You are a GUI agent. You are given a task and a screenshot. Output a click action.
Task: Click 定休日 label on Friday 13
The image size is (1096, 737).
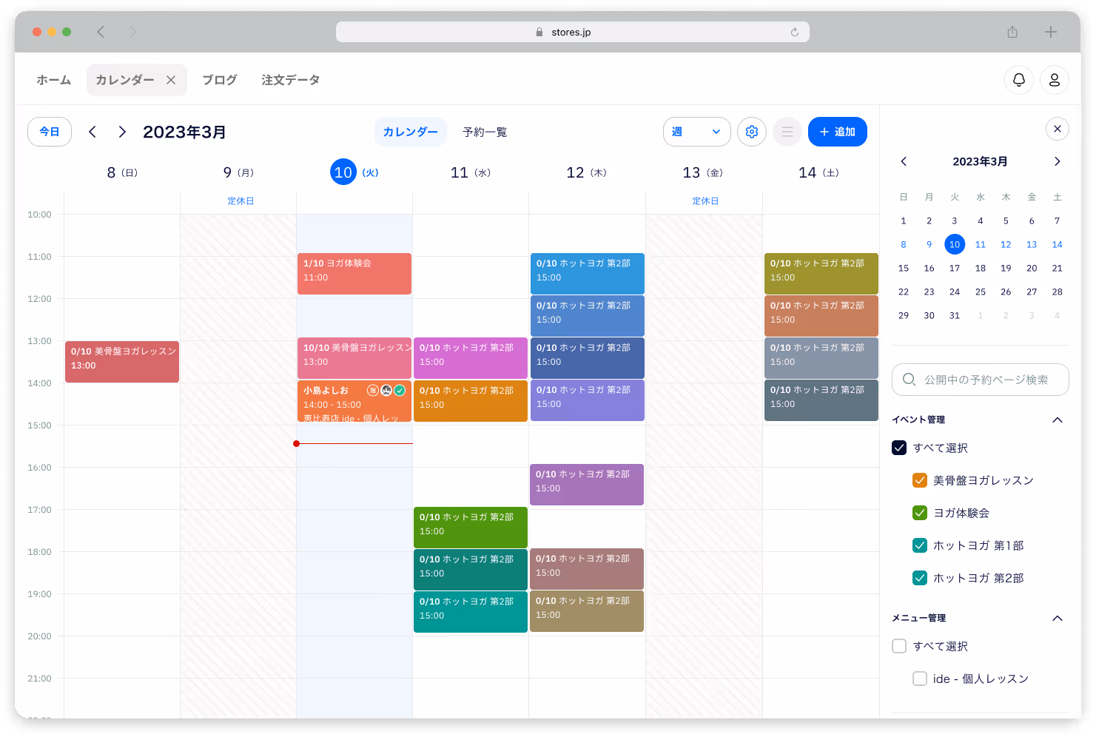click(x=705, y=201)
